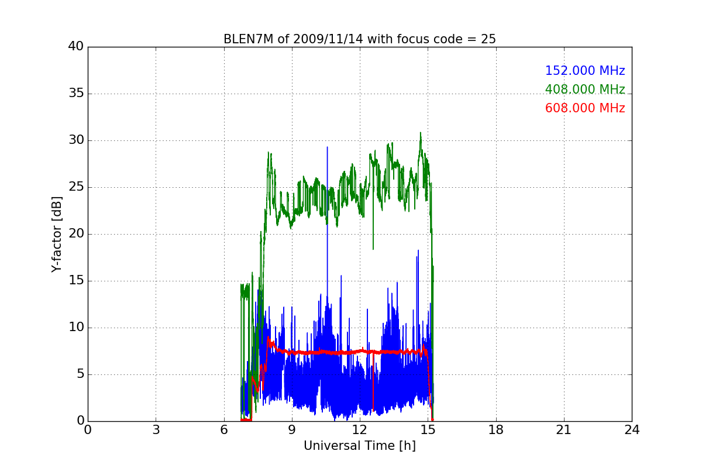Click the y-axis tick label 5

point(80,374)
